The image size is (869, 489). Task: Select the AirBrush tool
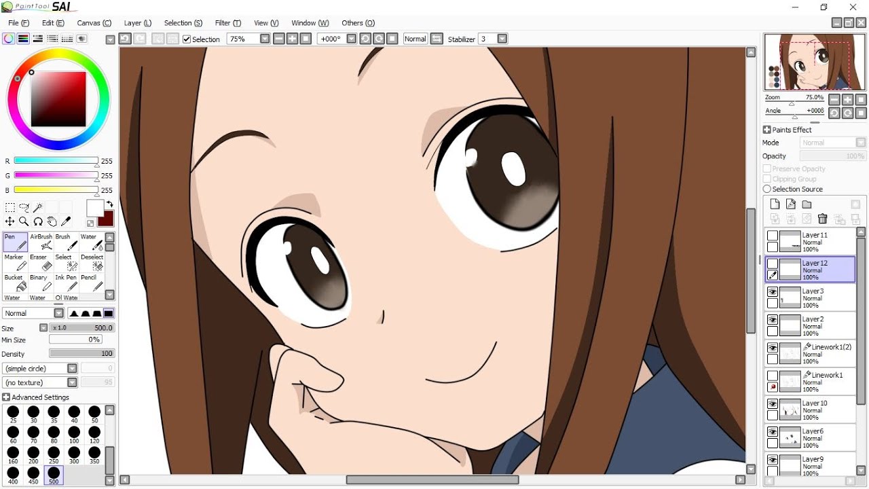(x=41, y=242)
